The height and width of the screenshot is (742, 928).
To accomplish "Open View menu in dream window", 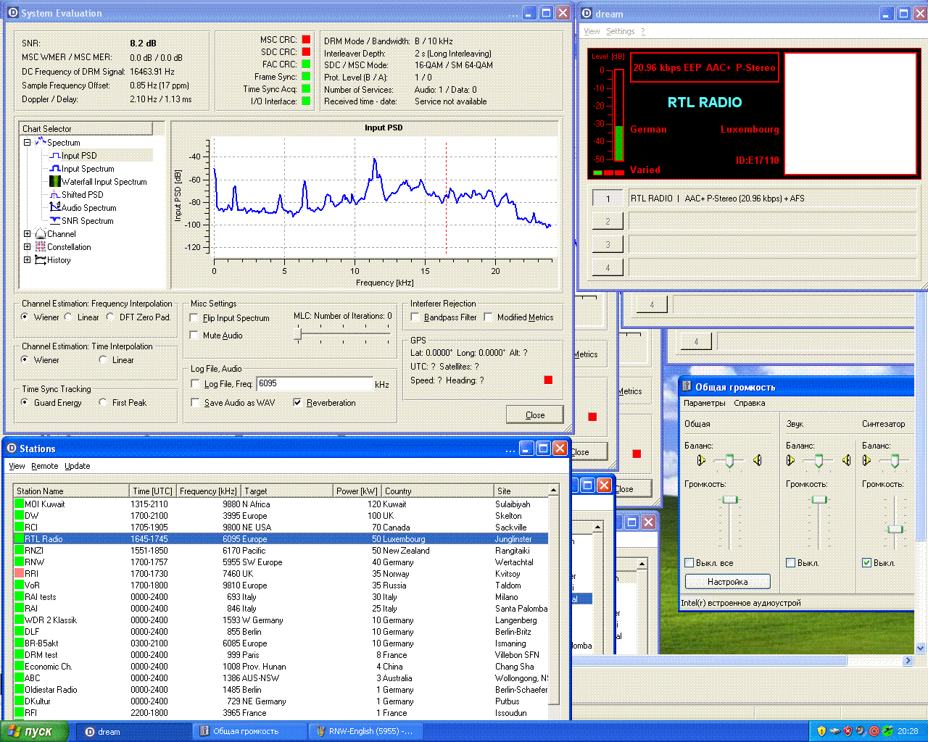I will (x=592, y=31).
